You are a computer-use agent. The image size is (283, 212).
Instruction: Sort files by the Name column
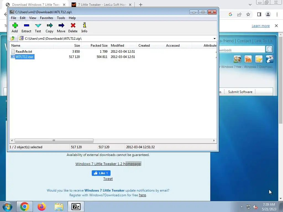click(x=32, y=46)
